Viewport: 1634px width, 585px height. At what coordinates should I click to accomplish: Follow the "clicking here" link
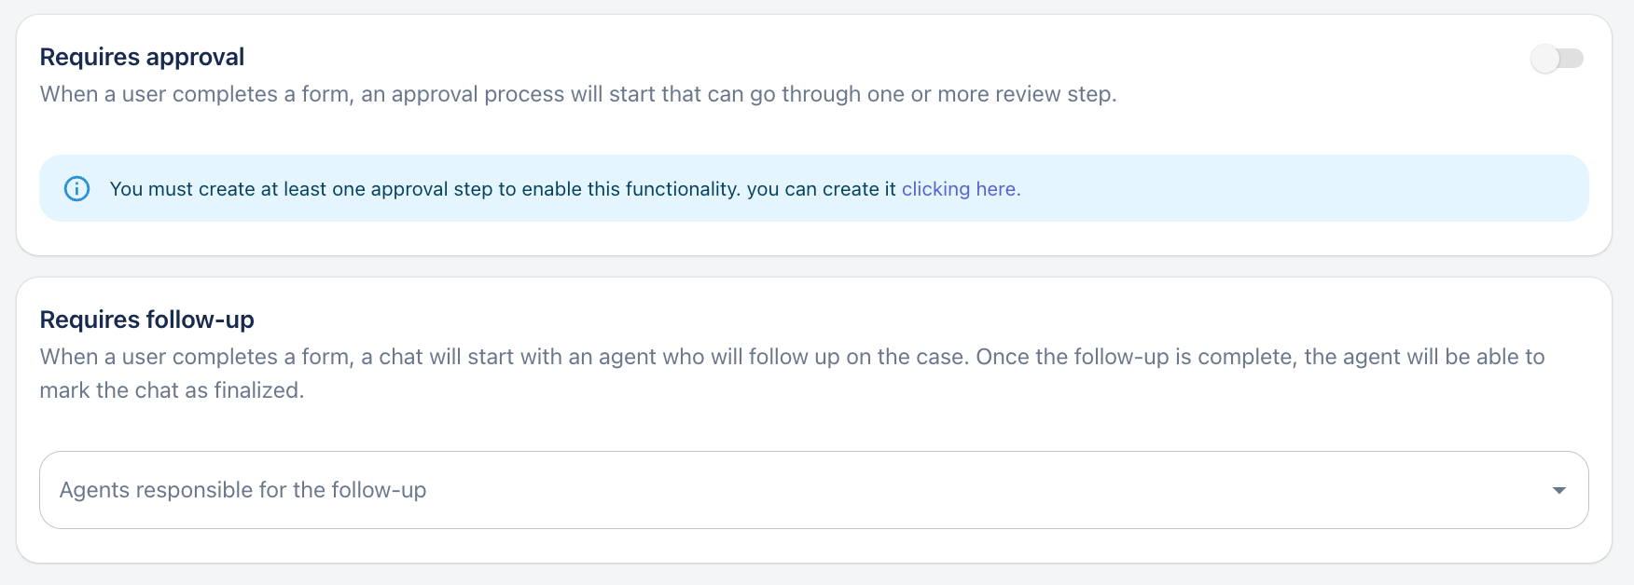pyautogui.click(x=961, y=189)
